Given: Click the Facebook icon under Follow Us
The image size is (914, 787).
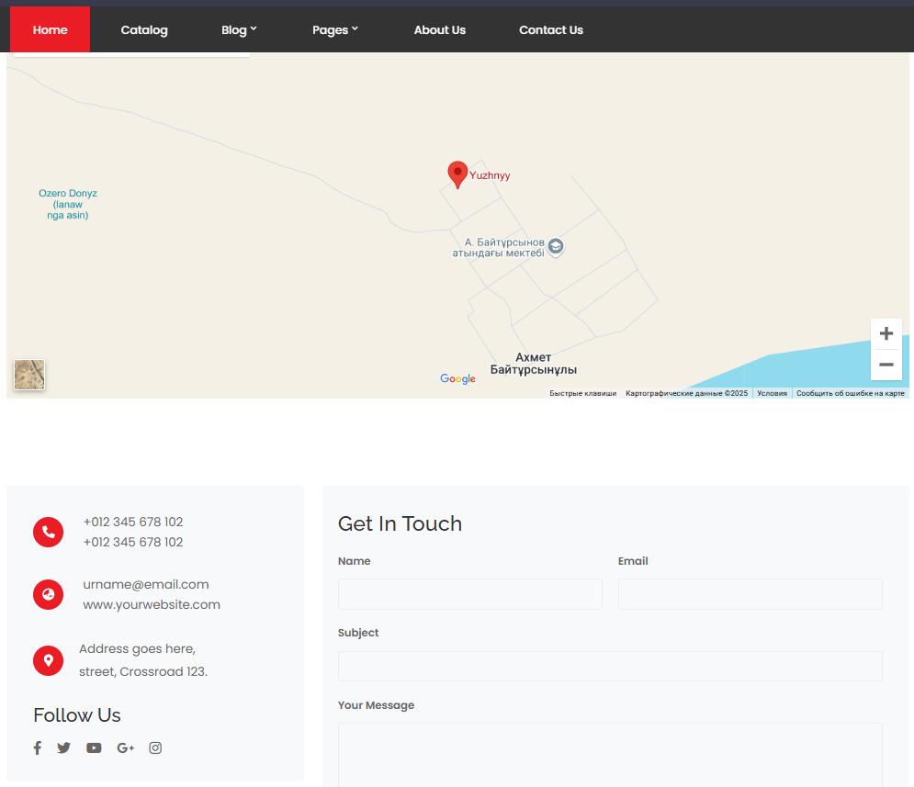Looking at the screenshot, I should (38, 748).
